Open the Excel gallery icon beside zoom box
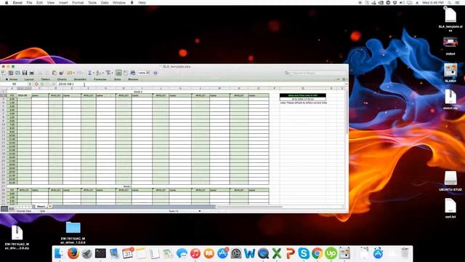Viewport: 465px width, 262px height. point(132,73)
